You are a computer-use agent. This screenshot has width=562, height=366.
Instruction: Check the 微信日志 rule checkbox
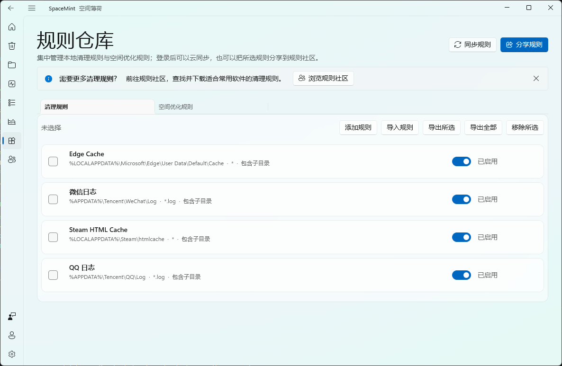(53, 199)
